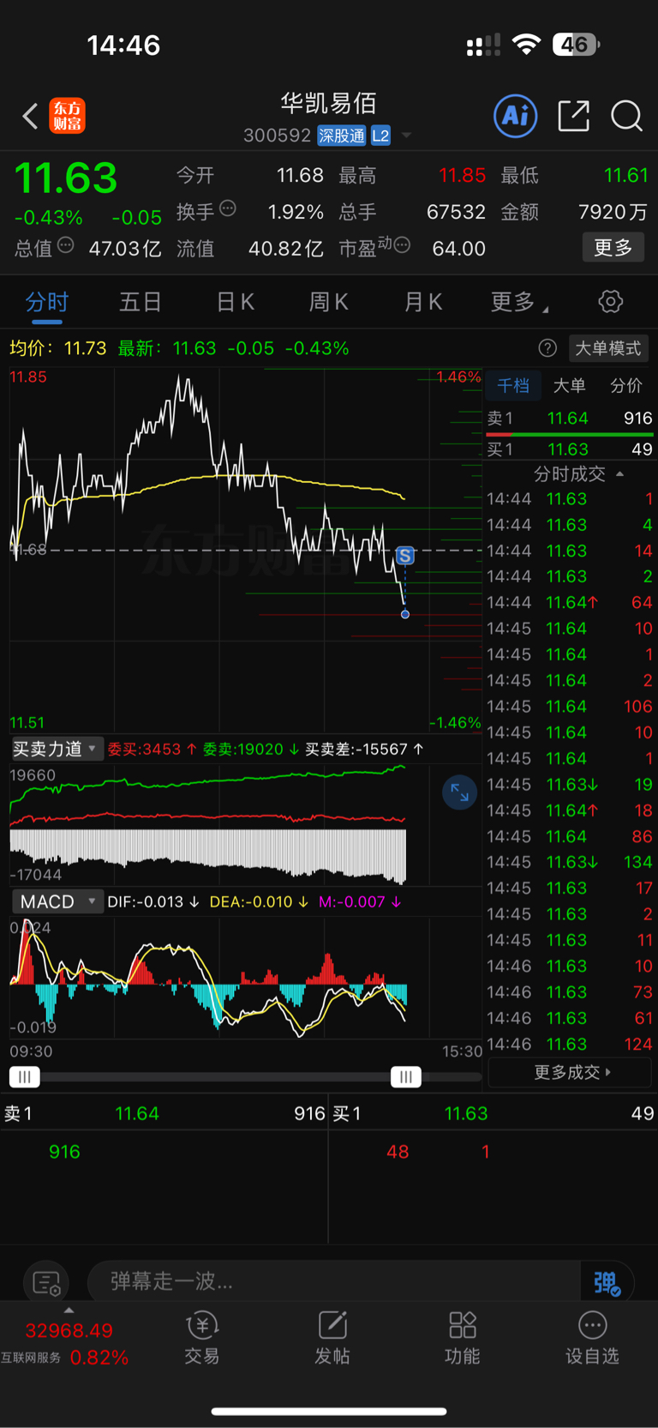The height and width of the screenshot is (1428, 658).
Task: Tap the 14:44 11.64↑ 64 trade row
Action: coord(570,603)
